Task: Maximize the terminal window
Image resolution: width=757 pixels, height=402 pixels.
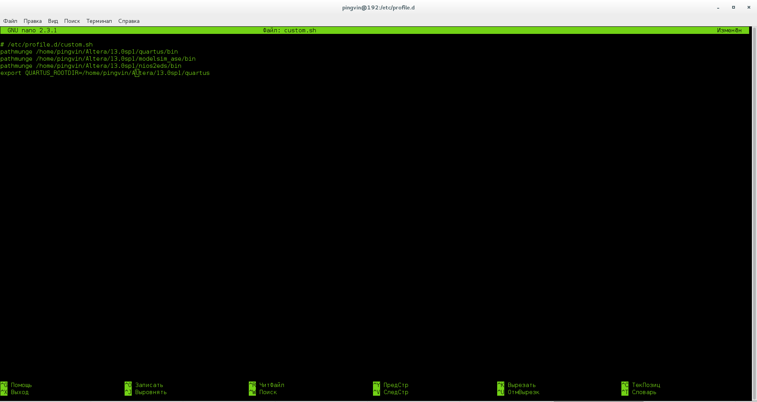Action: click(733, 7)
